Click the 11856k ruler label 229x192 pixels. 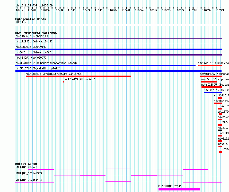tap(220, 10)
